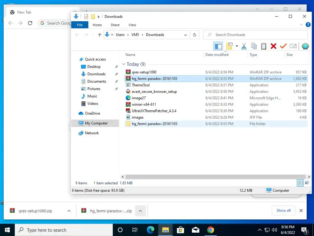Sort files by Name column

130,55
